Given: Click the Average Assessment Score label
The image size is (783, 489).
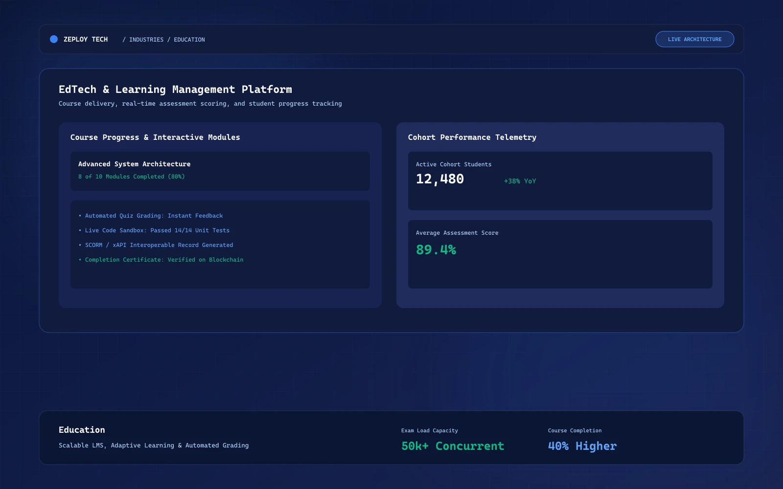Looking at the screenshot, I should (x=457, y=233).
